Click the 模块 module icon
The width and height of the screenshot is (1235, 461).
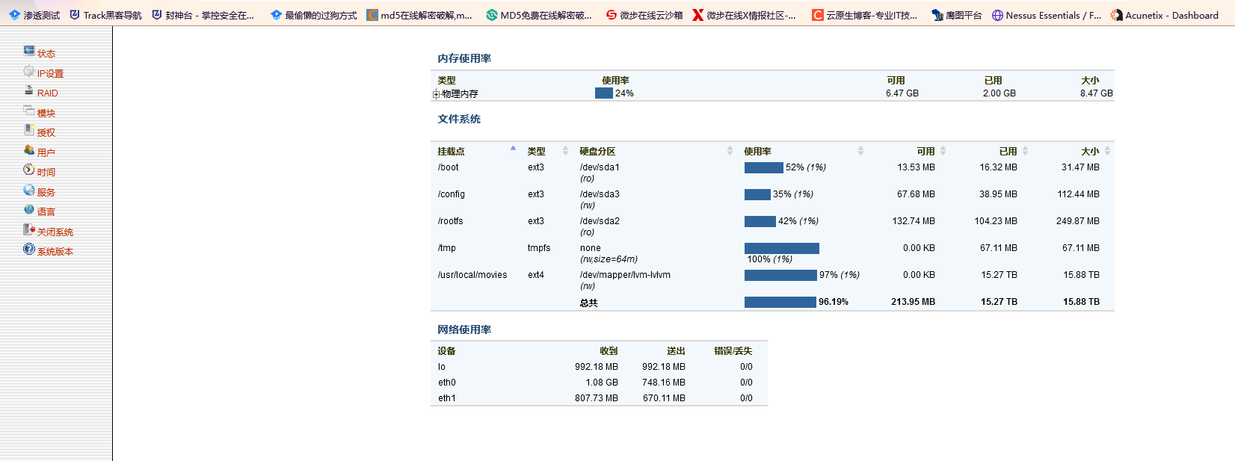point(28,110)
